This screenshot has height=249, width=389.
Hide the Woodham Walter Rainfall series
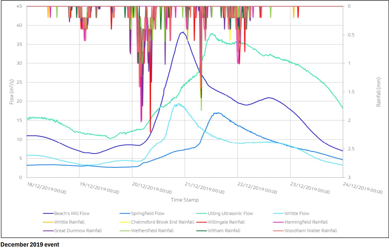pyautogui.click(x=278, y=231)
